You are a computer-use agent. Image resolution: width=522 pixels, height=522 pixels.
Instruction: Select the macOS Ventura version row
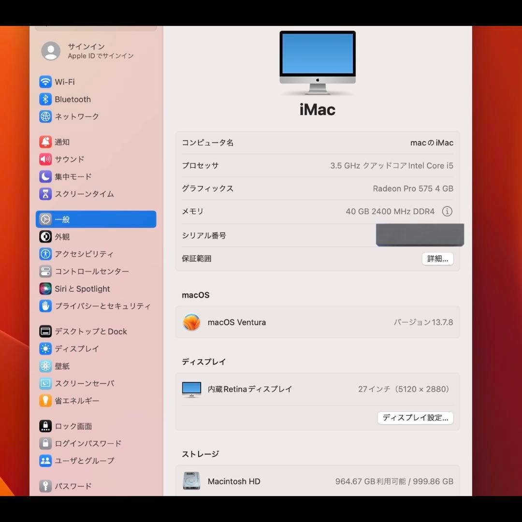[317, 322]
